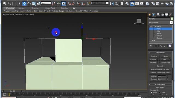Select Edge constraint radio button

point(160,92)
